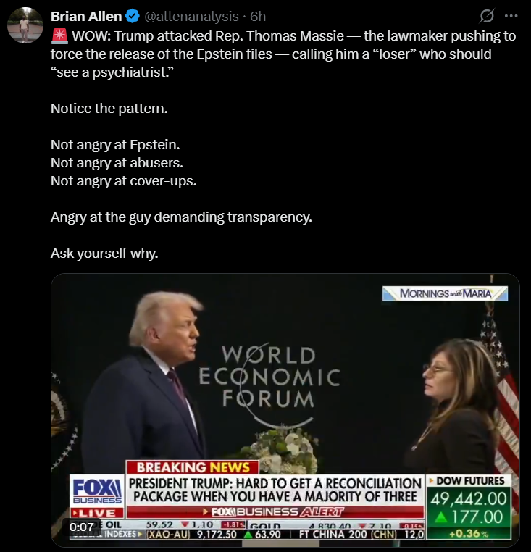531x552 pixels.
Task: Click the stock ticker bar with FT China 200
Action: coord(246,530)
